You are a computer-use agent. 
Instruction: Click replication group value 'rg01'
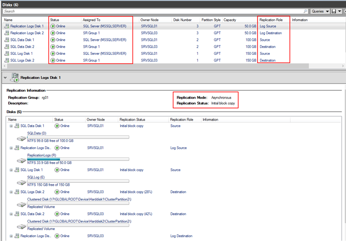coord(45,98)
